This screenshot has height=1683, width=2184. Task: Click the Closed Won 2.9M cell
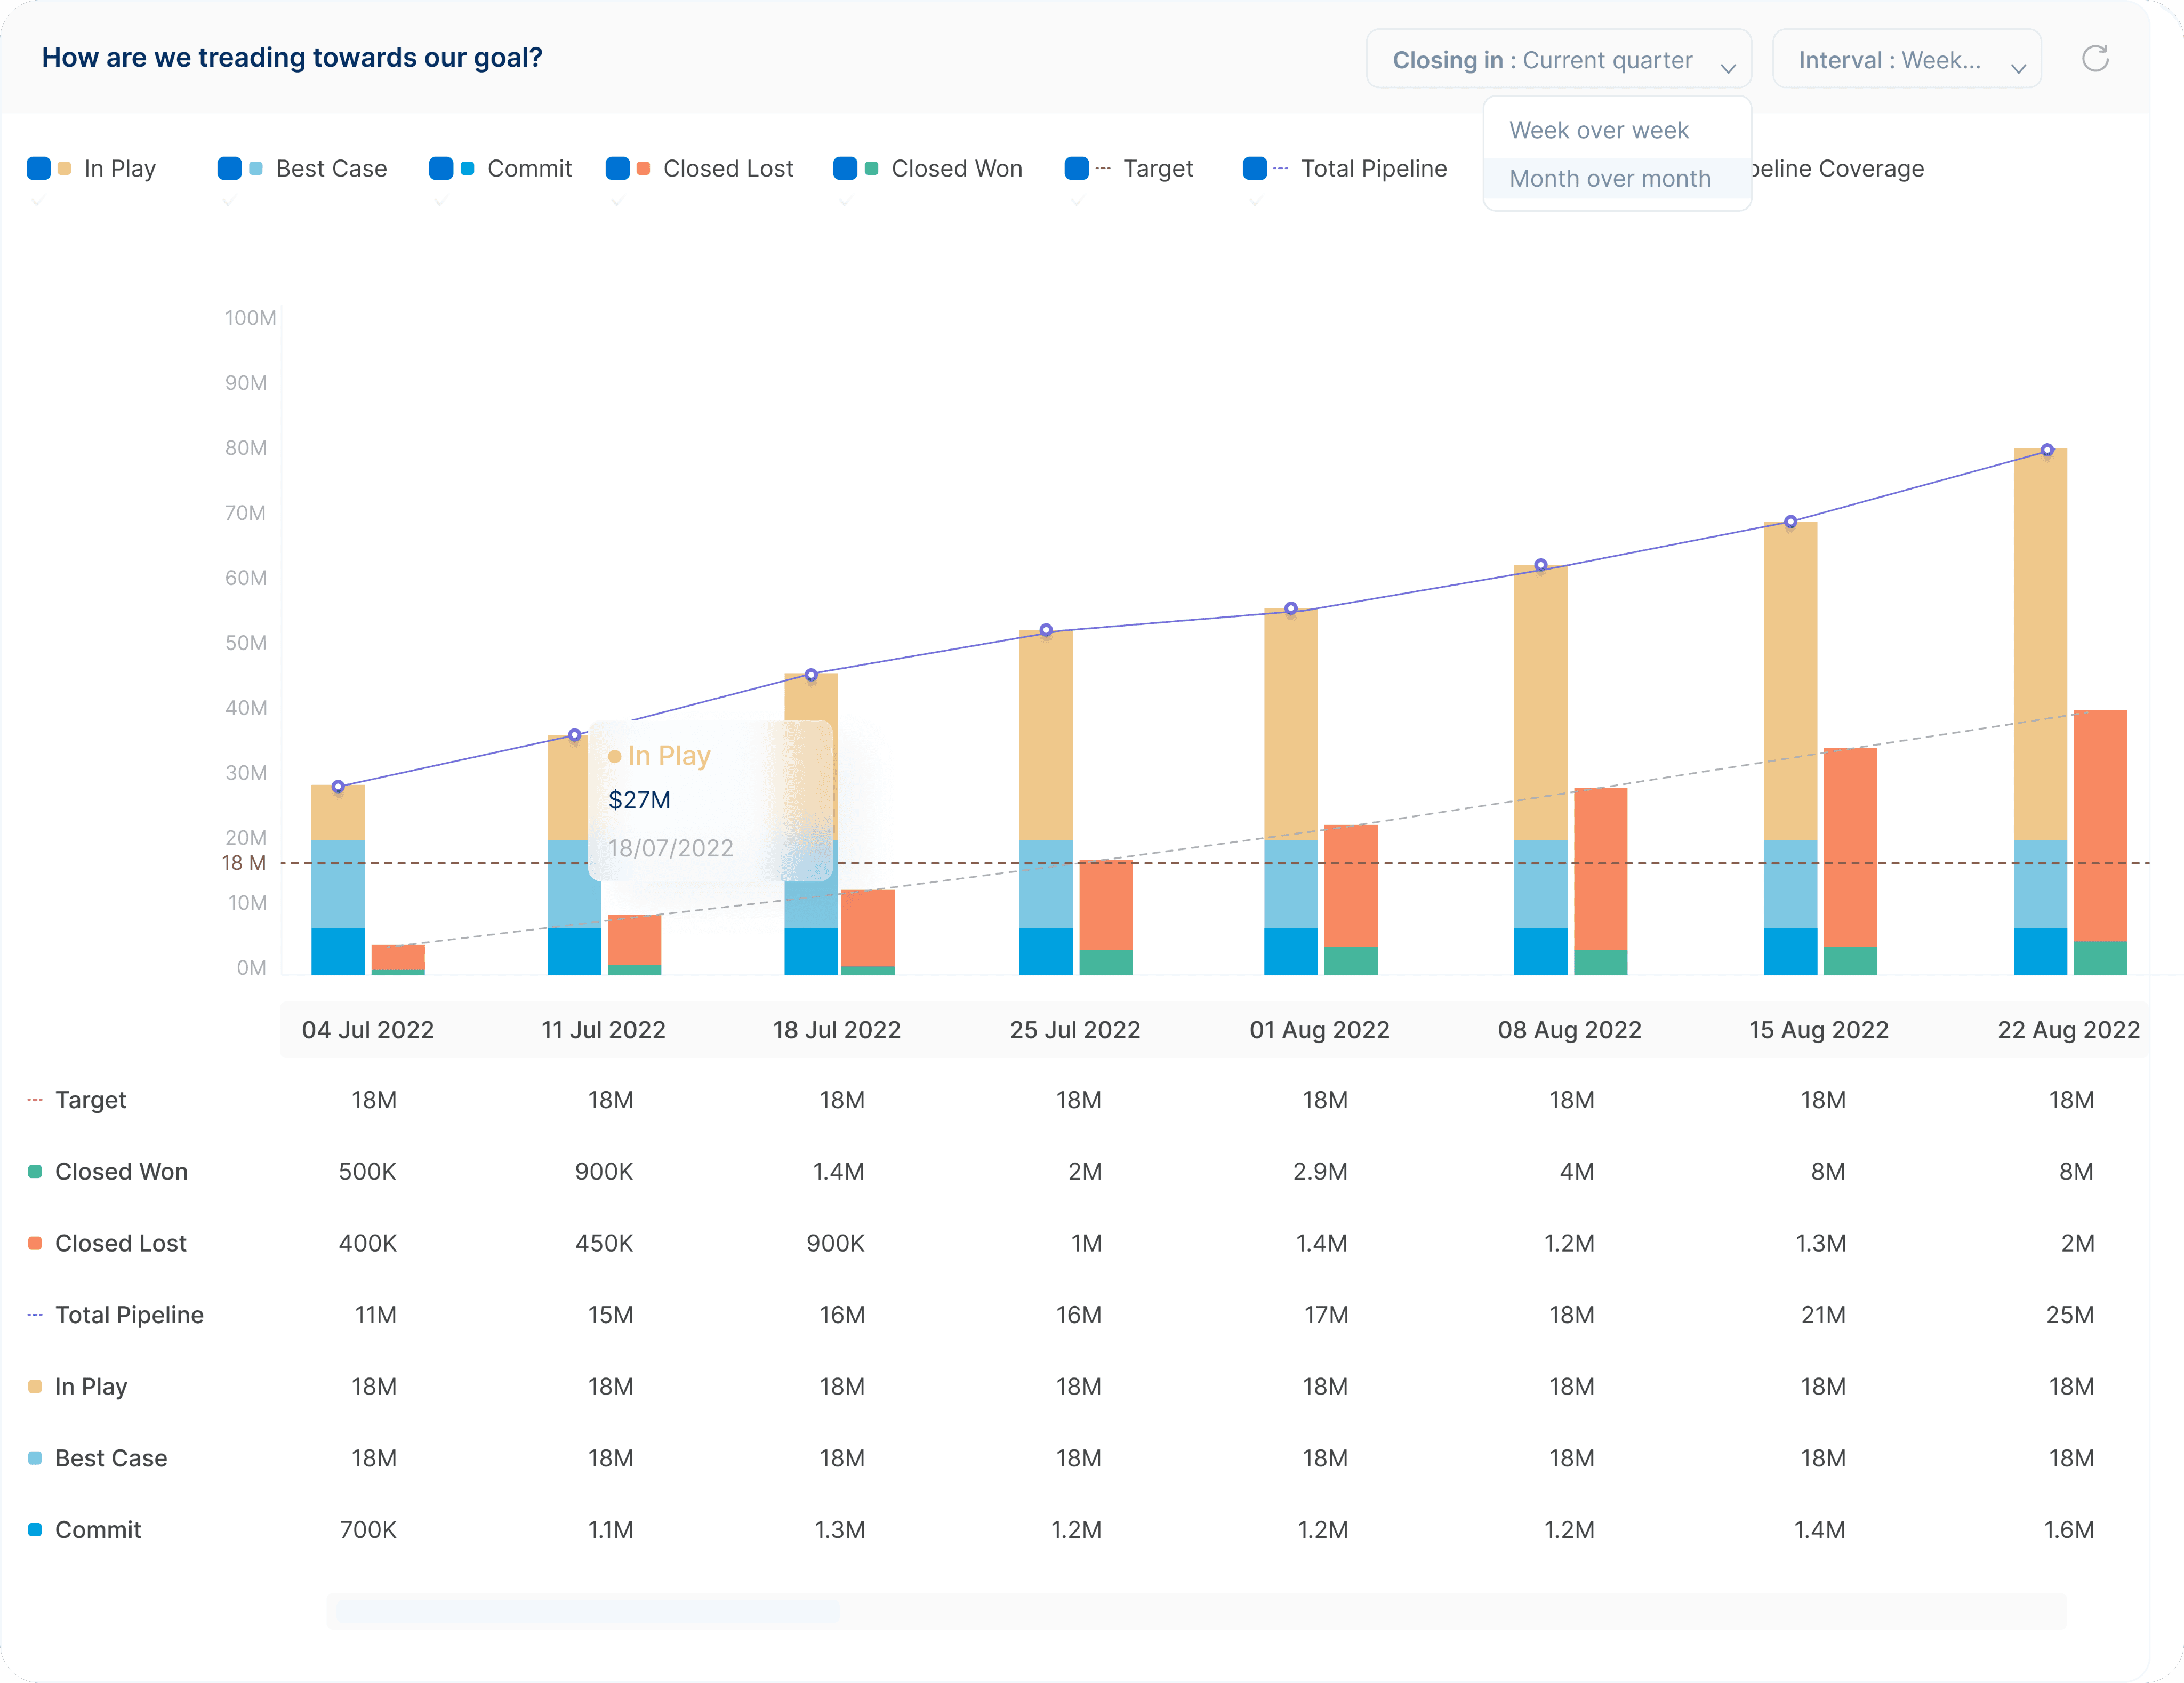(1320, 1171)
